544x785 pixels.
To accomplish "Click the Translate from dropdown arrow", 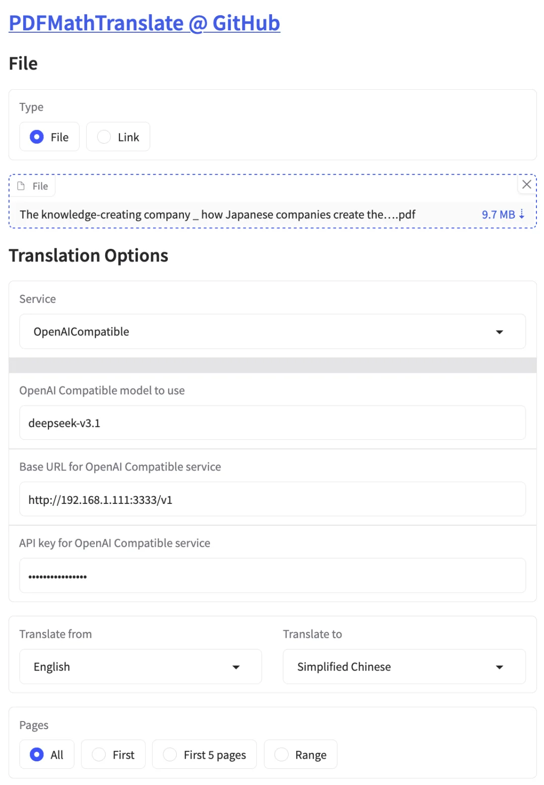I will [236, 667].
